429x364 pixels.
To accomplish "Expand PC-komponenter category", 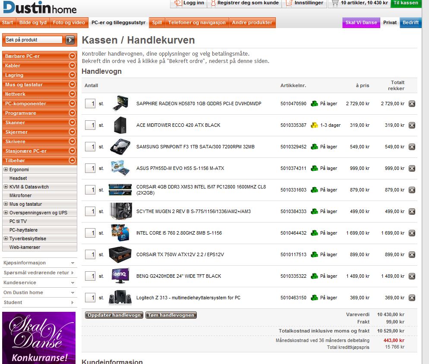I will 72,104.
